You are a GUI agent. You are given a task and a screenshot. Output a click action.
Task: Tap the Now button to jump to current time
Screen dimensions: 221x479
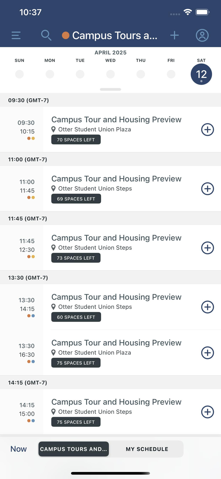(18, 449)
